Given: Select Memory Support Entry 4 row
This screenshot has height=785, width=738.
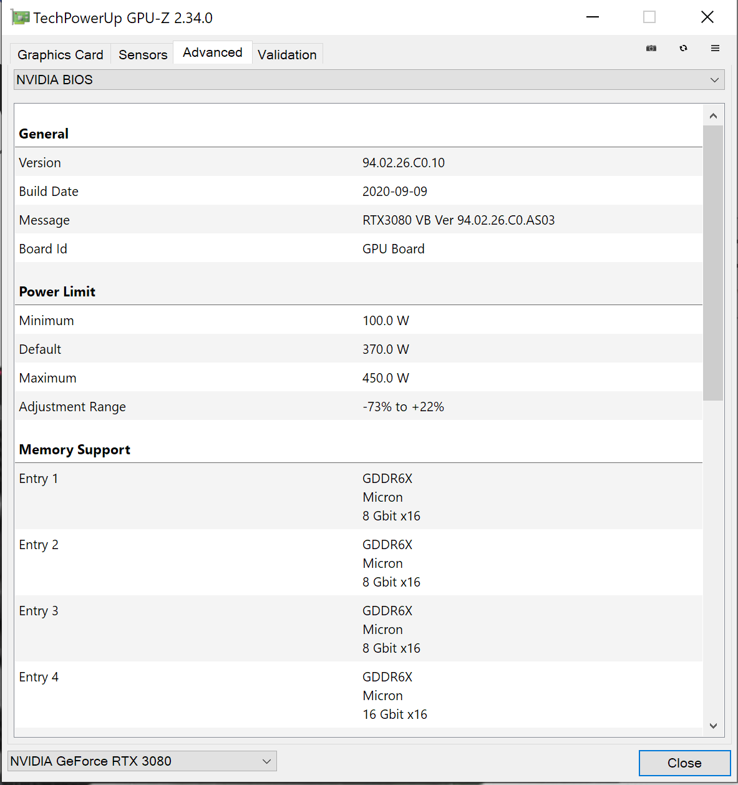Looking at the screenshot, I should (x=359, y=695).
